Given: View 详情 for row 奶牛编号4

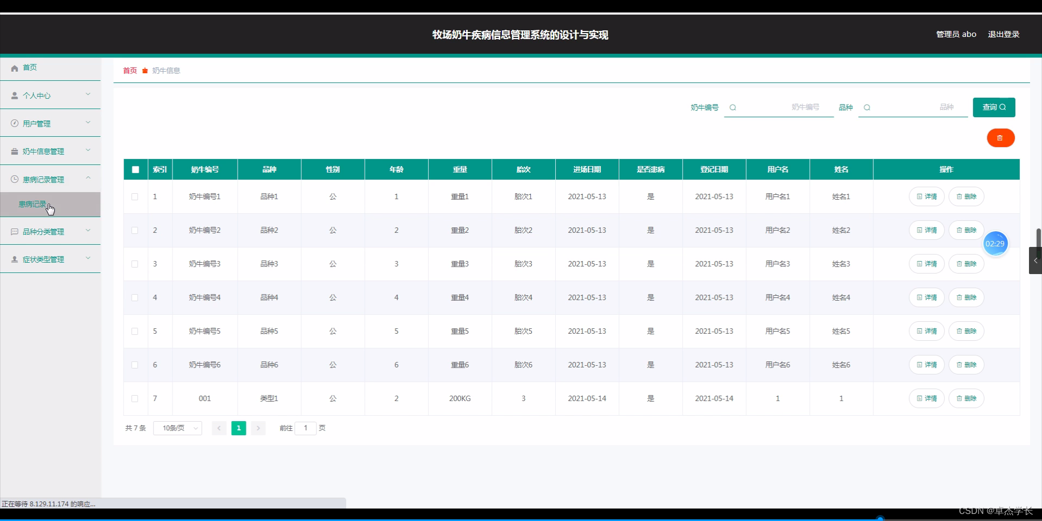Looking at the screenshot, I should coord(926,297).
